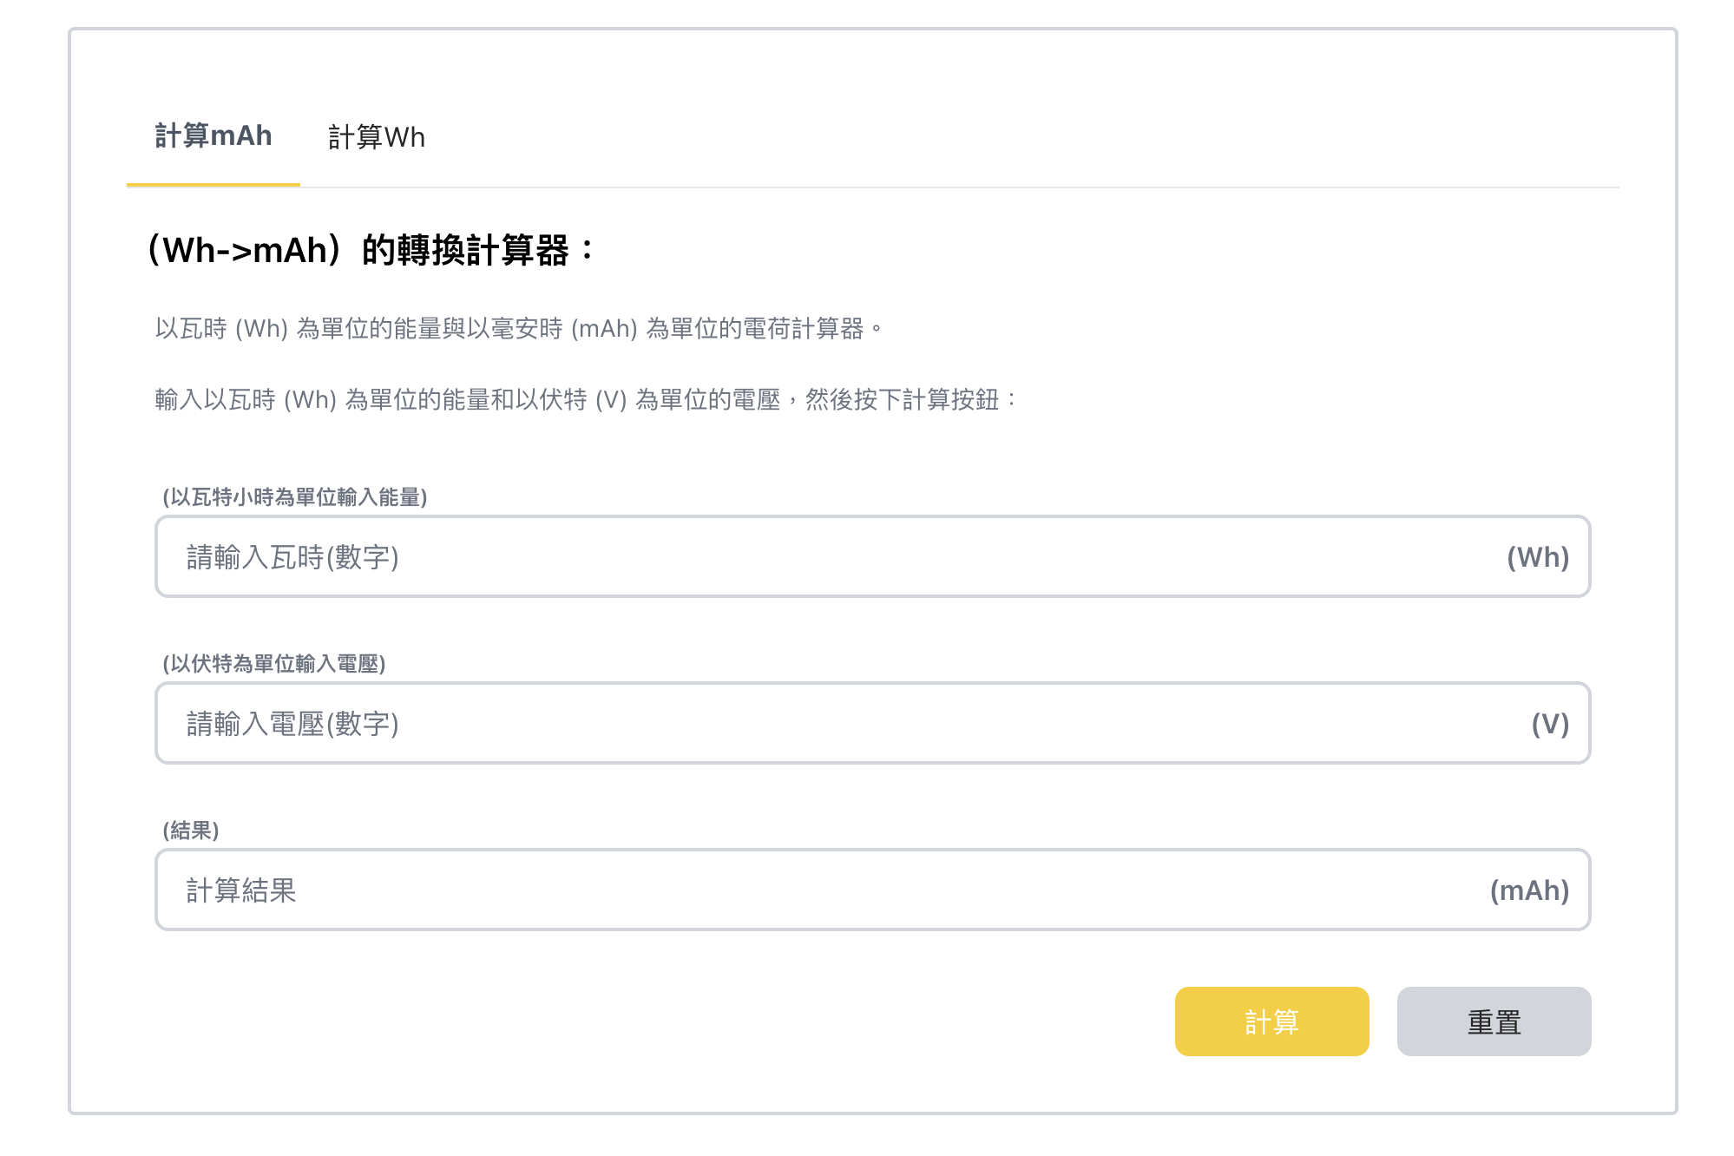Switch to the 計算Wh tab

[x=377, y=137]
